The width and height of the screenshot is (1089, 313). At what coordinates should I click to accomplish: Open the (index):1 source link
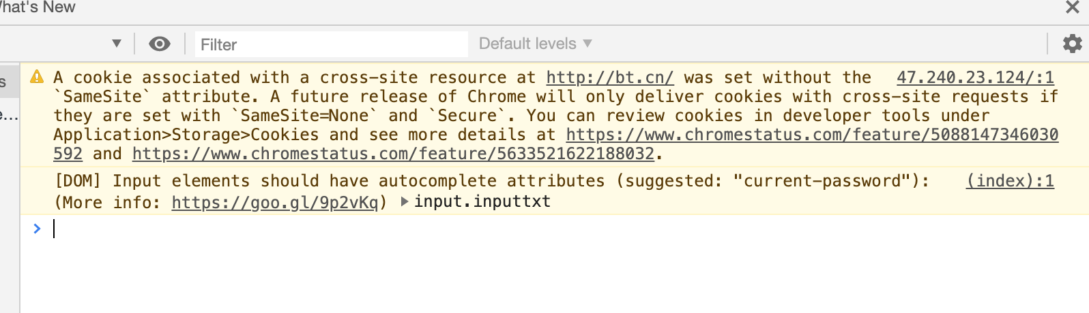click(x=1010, y=181)
